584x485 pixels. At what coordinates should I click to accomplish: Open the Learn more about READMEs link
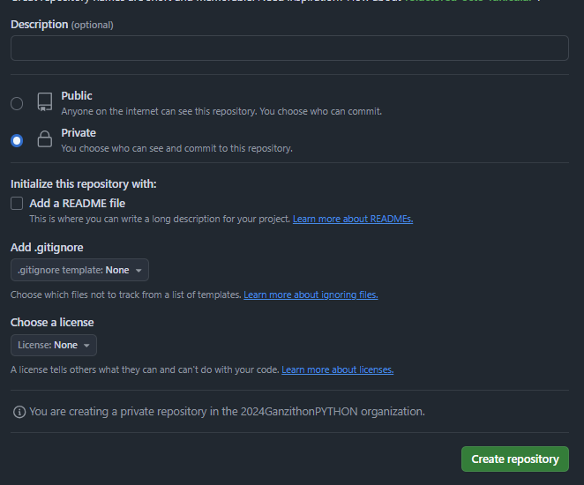pyautogui.click(x=353, y=219)
